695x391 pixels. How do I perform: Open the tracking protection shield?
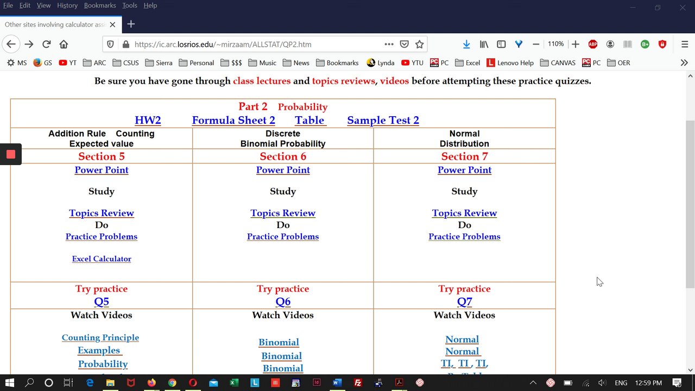(x=110, y=45)
